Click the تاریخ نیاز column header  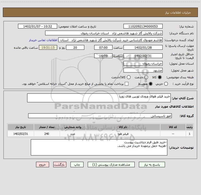21,127
